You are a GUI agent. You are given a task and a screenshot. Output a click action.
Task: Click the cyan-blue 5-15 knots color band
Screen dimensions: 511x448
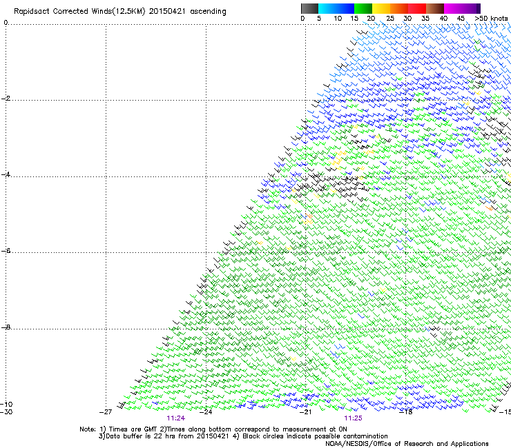336,8
